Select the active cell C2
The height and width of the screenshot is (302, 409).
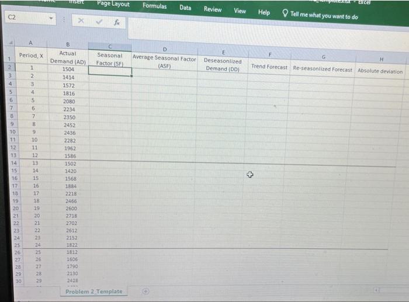click(110, 71)
